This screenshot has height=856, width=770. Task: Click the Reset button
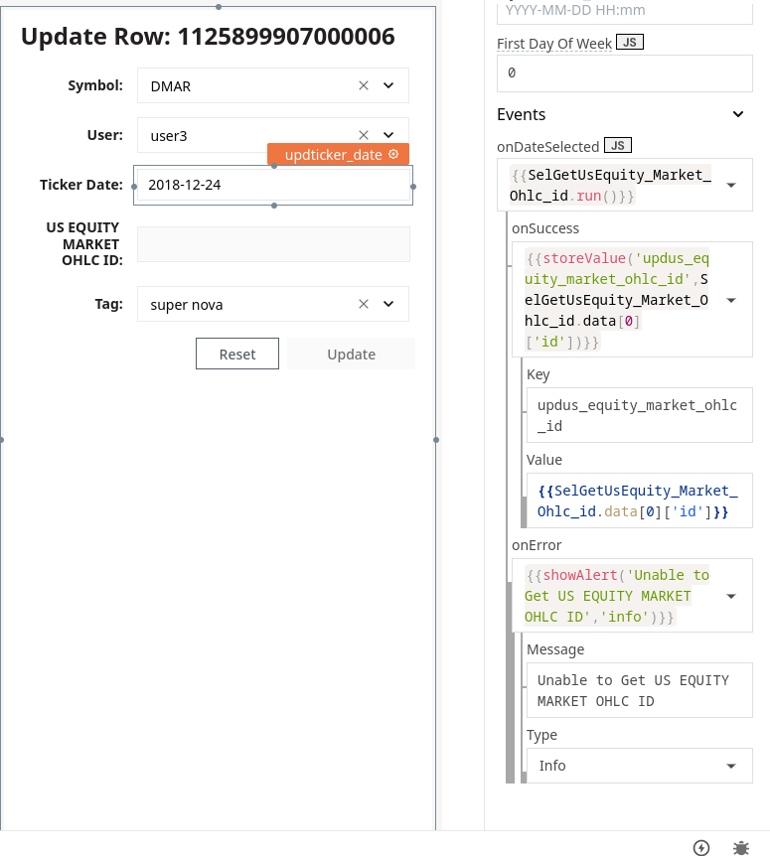tap(237, 354)
